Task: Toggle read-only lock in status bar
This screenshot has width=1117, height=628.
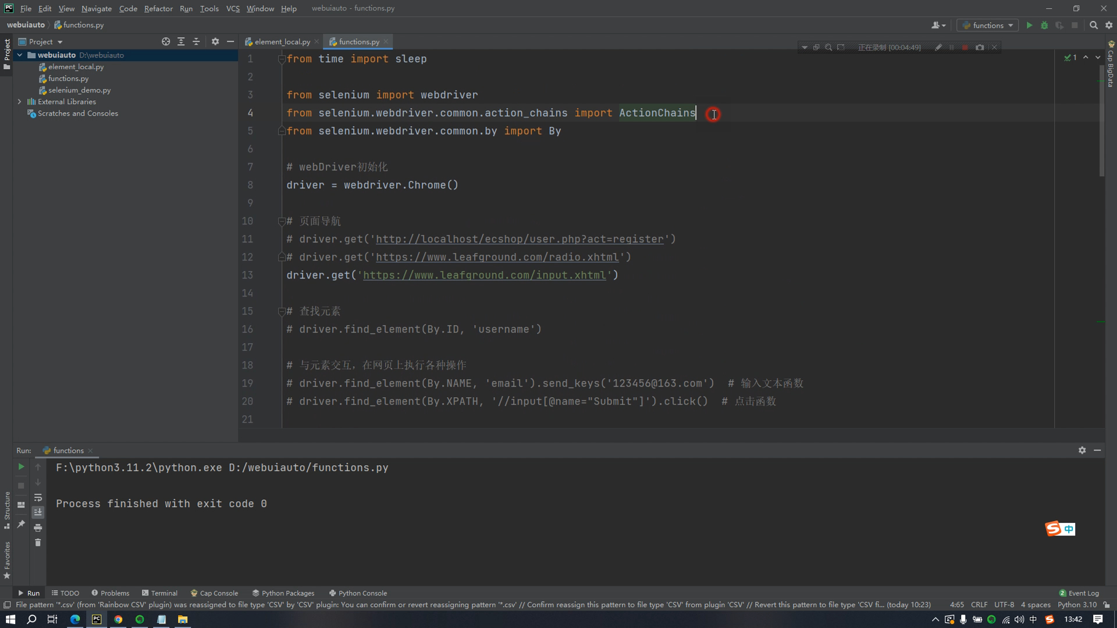Action: click(x=1107, y=605)
